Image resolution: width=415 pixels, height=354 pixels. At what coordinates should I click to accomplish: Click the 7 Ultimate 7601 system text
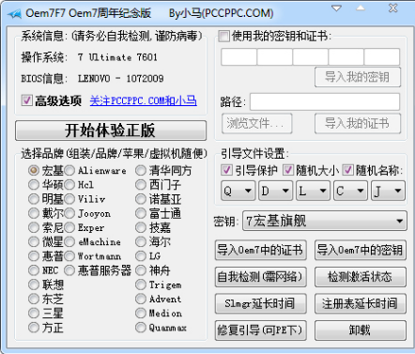point(117,57)
